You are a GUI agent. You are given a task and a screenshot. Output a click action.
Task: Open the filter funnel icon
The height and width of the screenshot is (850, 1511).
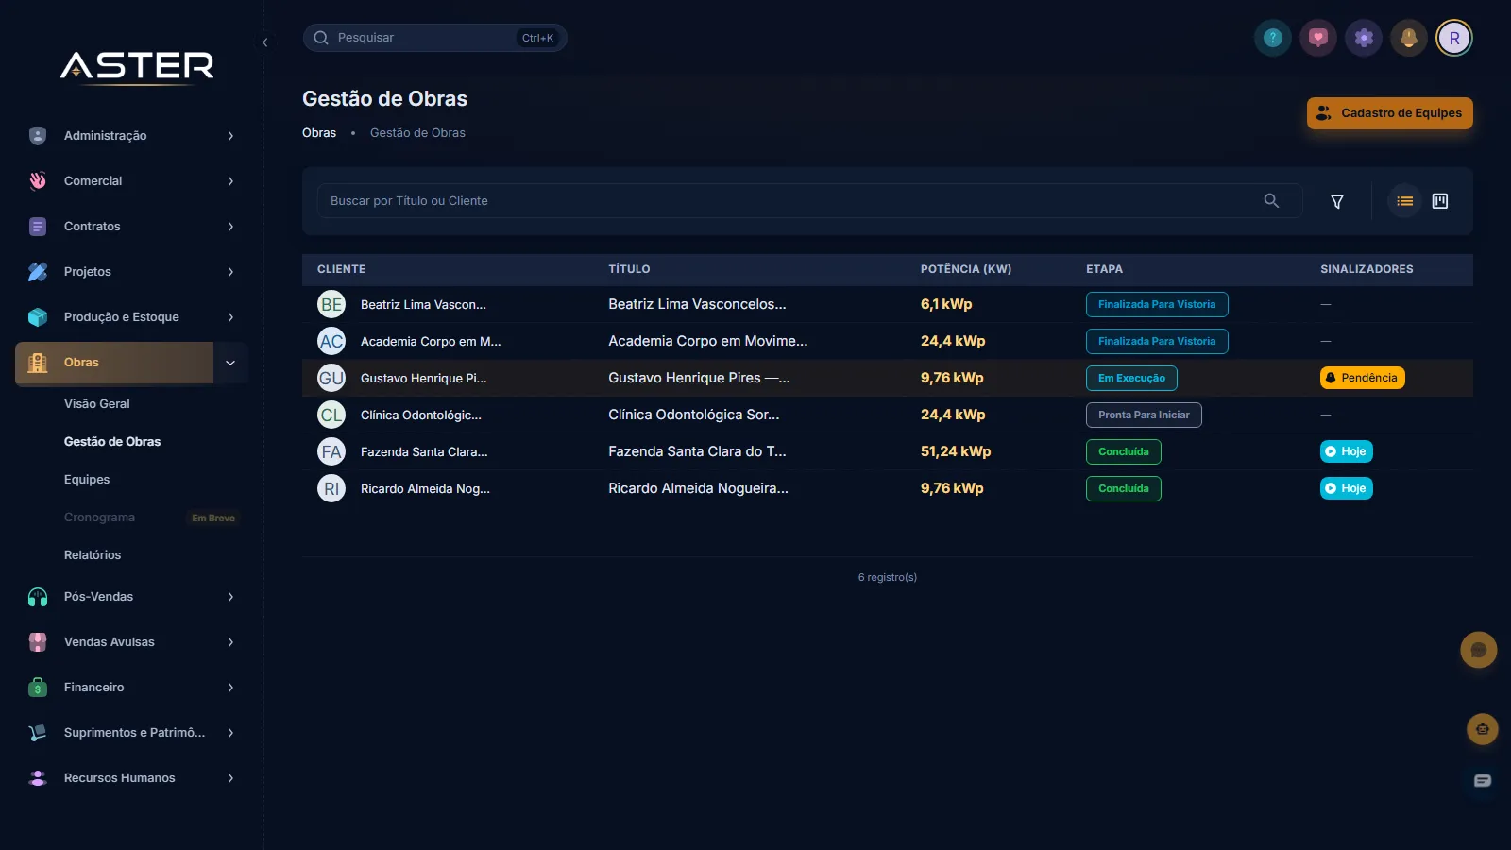pos(1337,201)
